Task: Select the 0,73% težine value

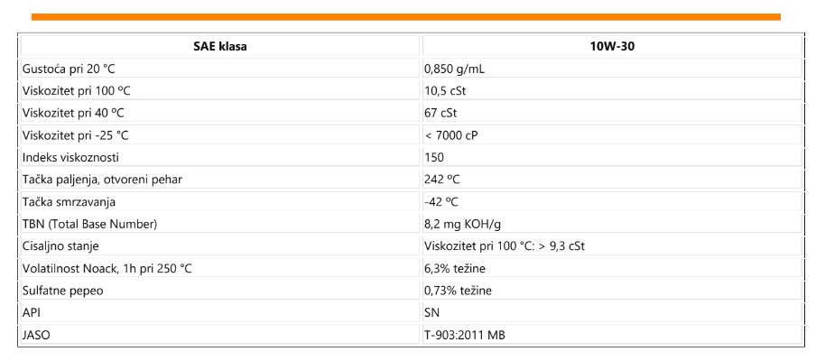Action: (x=458, y=290)
